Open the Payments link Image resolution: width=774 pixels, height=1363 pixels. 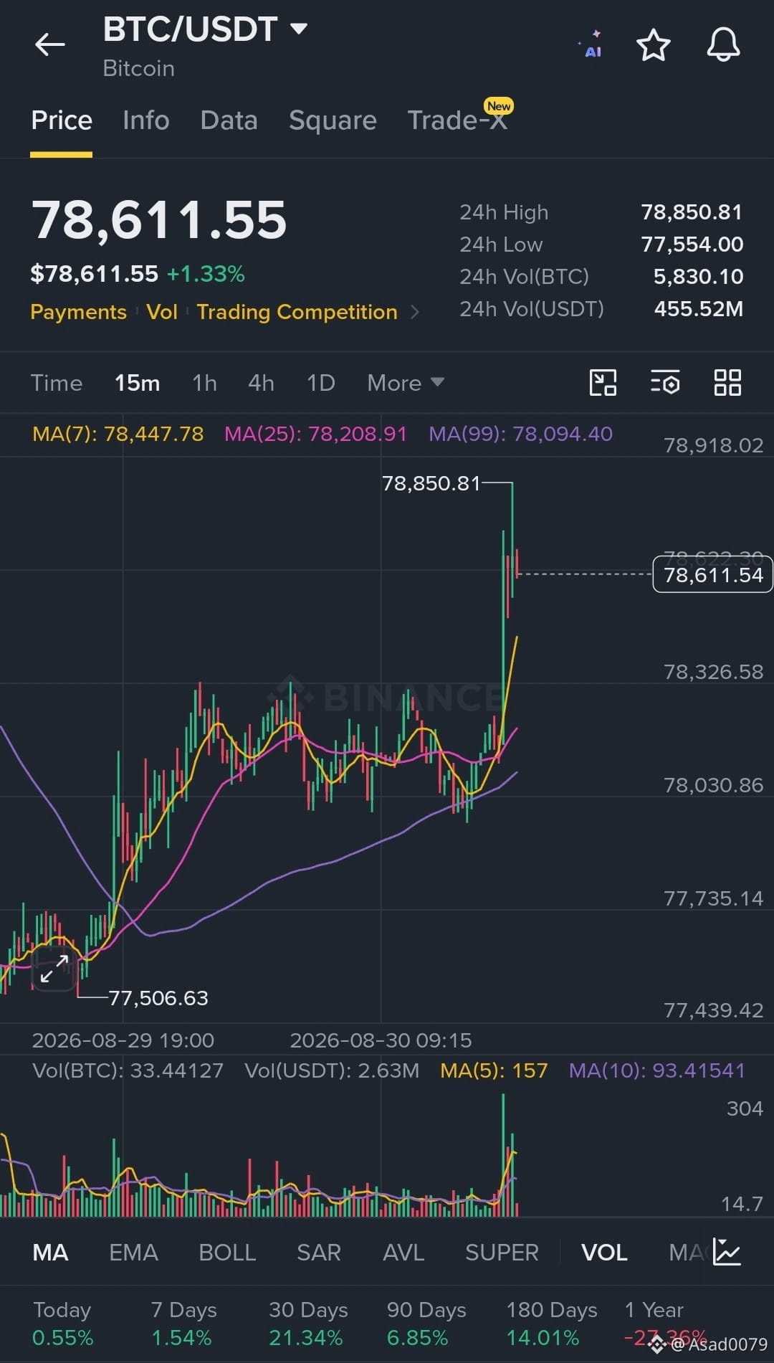(x=78, y=312)
